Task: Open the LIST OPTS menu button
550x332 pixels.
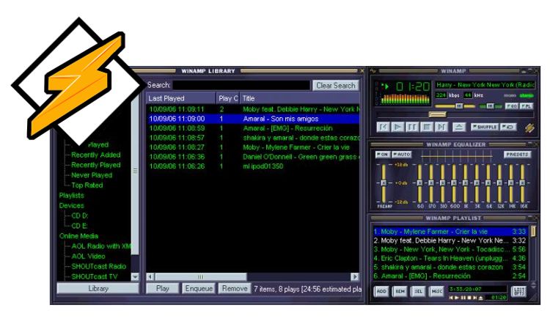Action: point(518,292)
